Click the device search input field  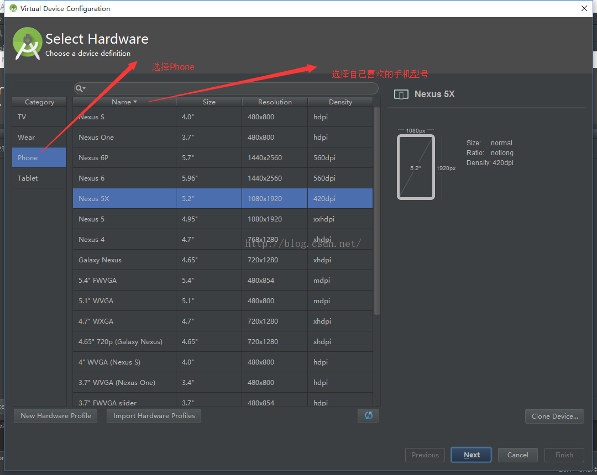tap(226, 88)
